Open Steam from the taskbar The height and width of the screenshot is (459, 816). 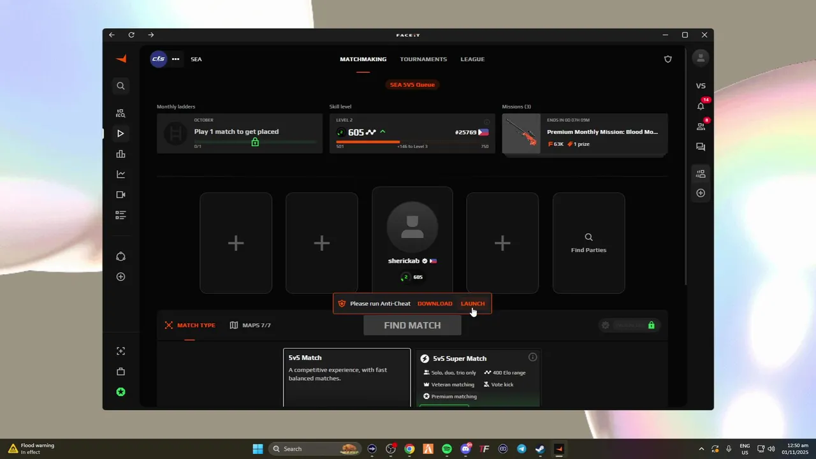point(540,449)
